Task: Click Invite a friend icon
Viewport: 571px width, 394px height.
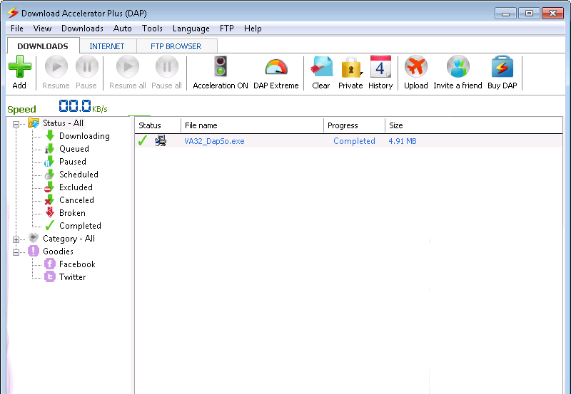Action: pos(458,68)
